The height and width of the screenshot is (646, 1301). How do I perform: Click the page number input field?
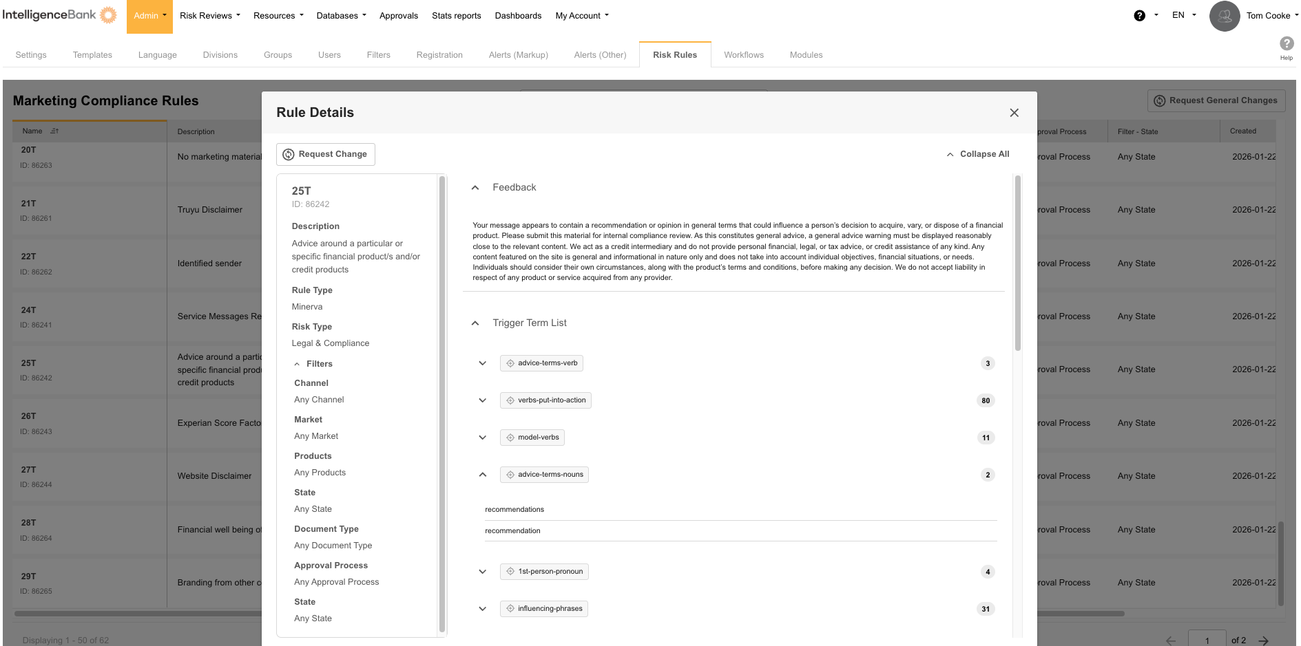pyautogui.click(x=1207, y=639)
